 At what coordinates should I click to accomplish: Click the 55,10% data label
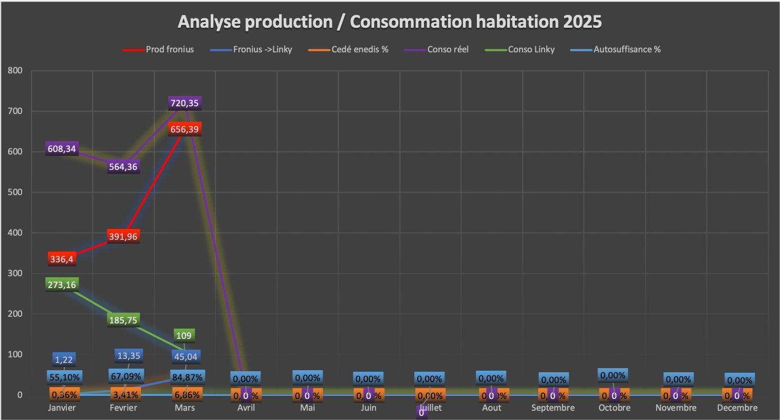tap(65, 377)
